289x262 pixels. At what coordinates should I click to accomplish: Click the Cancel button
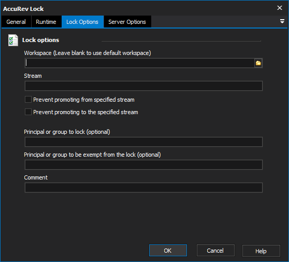coord(215,251)
